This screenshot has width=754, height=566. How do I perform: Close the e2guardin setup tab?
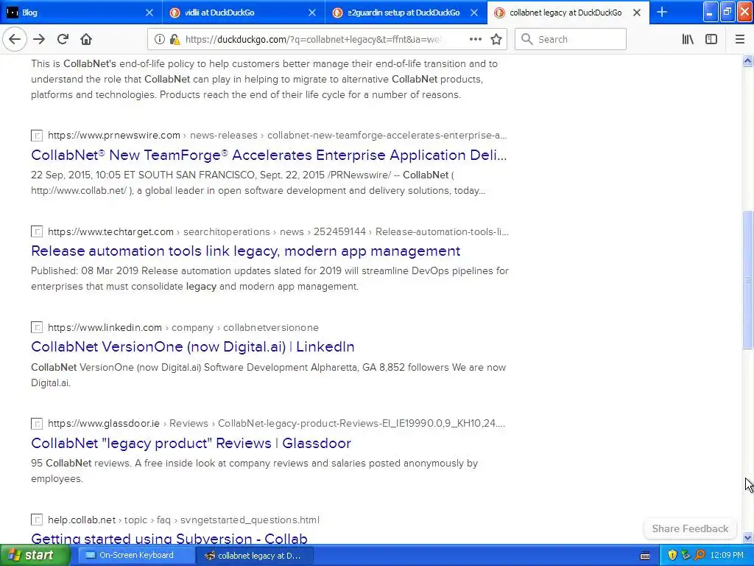474,13
